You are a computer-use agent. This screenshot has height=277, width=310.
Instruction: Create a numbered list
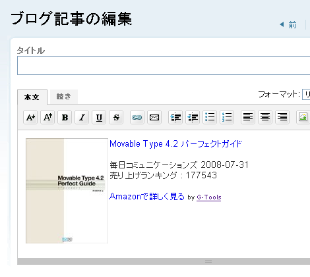[227, 117]
